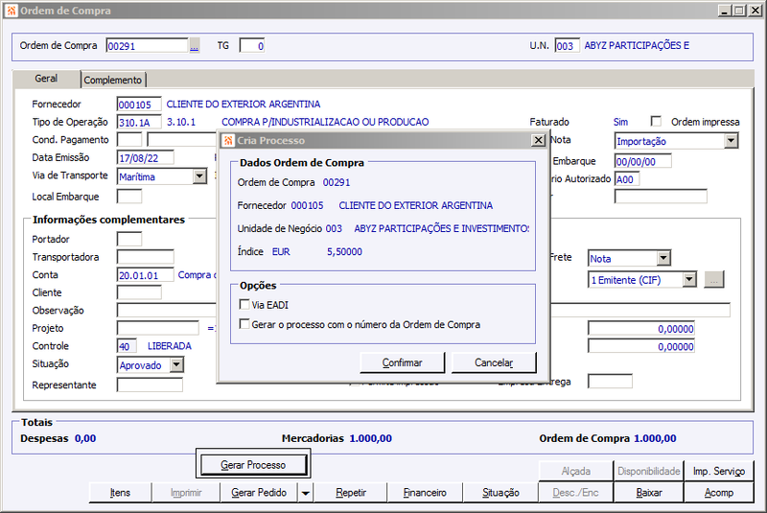The height and width of the screenshot is (513, 767).
Task: Open the 1 Emitente (CIF) dropdown
Action: click(689, 280)
